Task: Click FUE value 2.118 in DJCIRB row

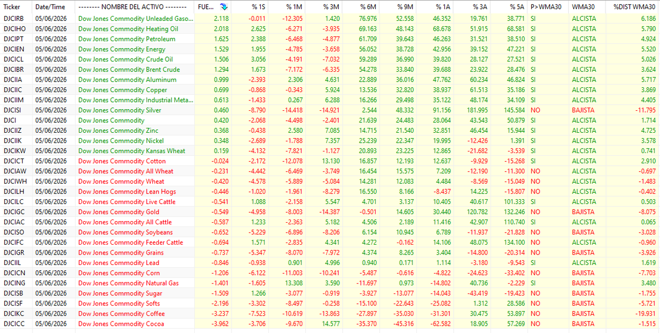Action: 221,19
